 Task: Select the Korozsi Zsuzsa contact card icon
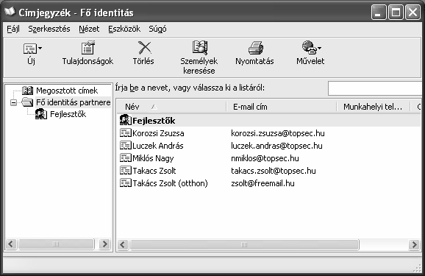pos(126,133)
